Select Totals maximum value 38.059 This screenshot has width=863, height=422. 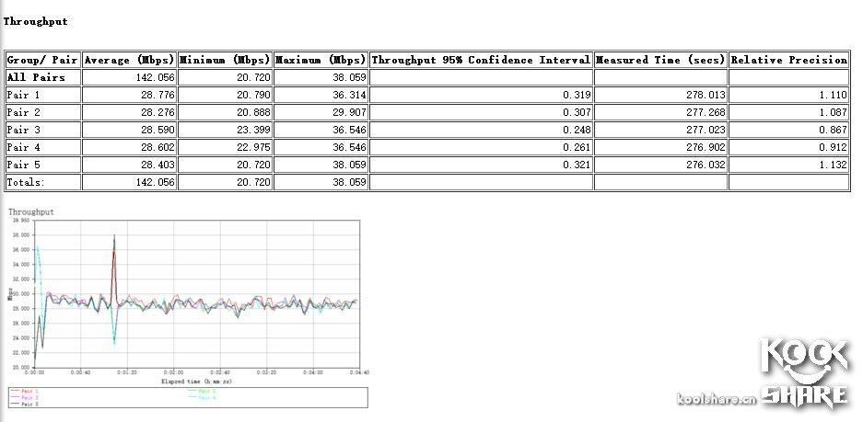[349, 182]
